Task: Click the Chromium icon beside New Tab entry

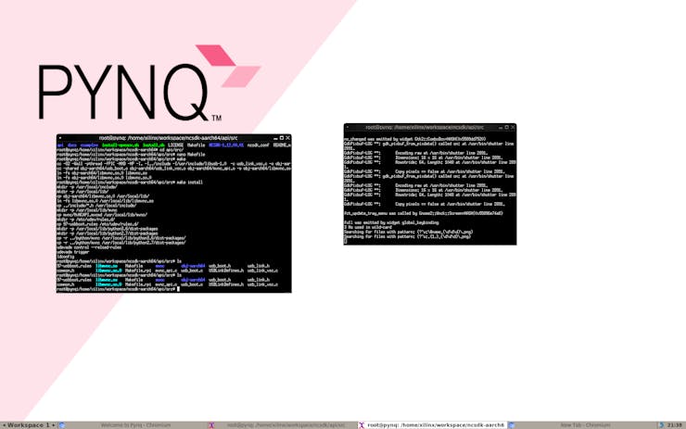Action: pos(511,425)
